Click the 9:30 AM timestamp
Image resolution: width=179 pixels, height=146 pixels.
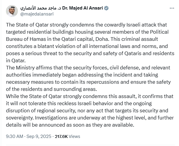[15, 136]
